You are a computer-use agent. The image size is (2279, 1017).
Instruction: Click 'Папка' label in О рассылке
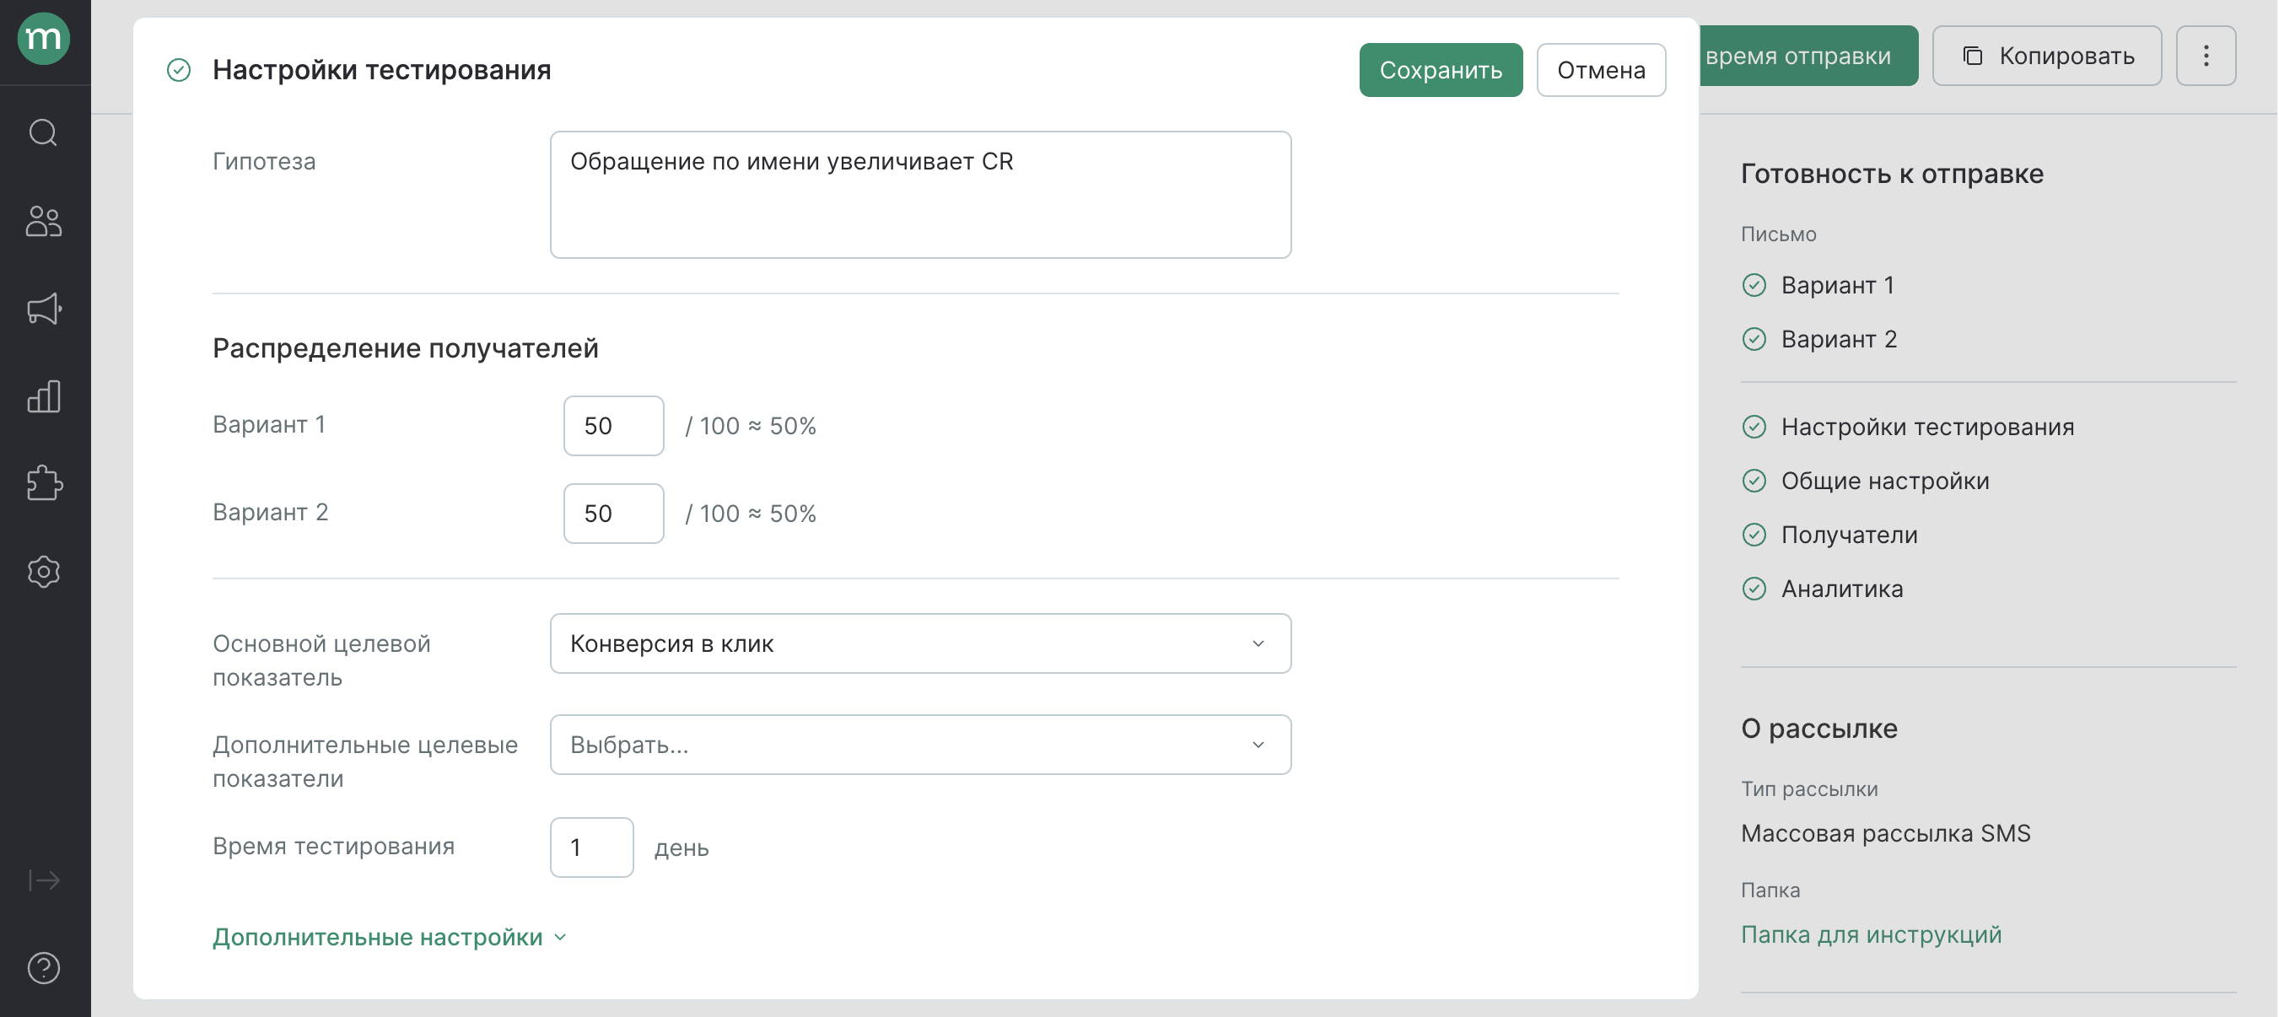(1770, 890)
